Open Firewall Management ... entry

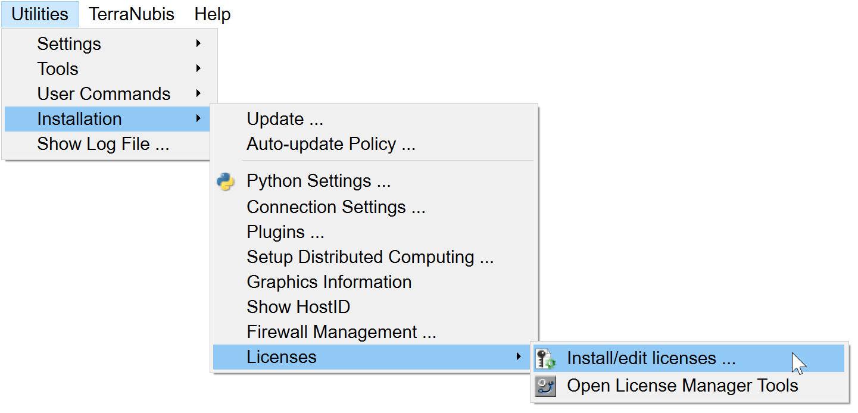[x=341, y=332]
